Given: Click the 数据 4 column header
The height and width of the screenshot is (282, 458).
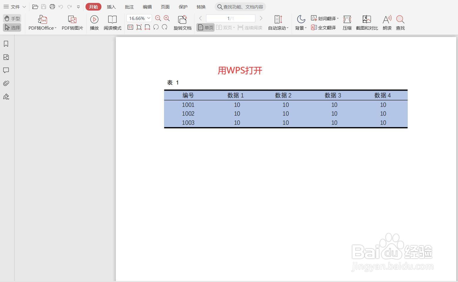Looking at the screenshot, I should [382, 95].
